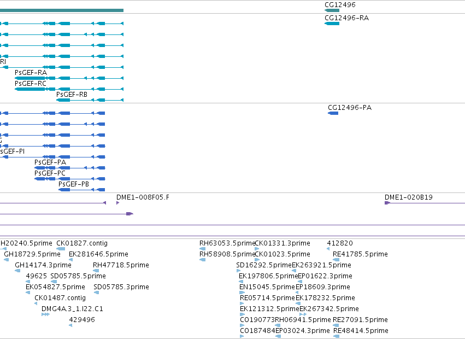Click the EK281646.5prime EST label
465x339 pixels.
[98, 254]
